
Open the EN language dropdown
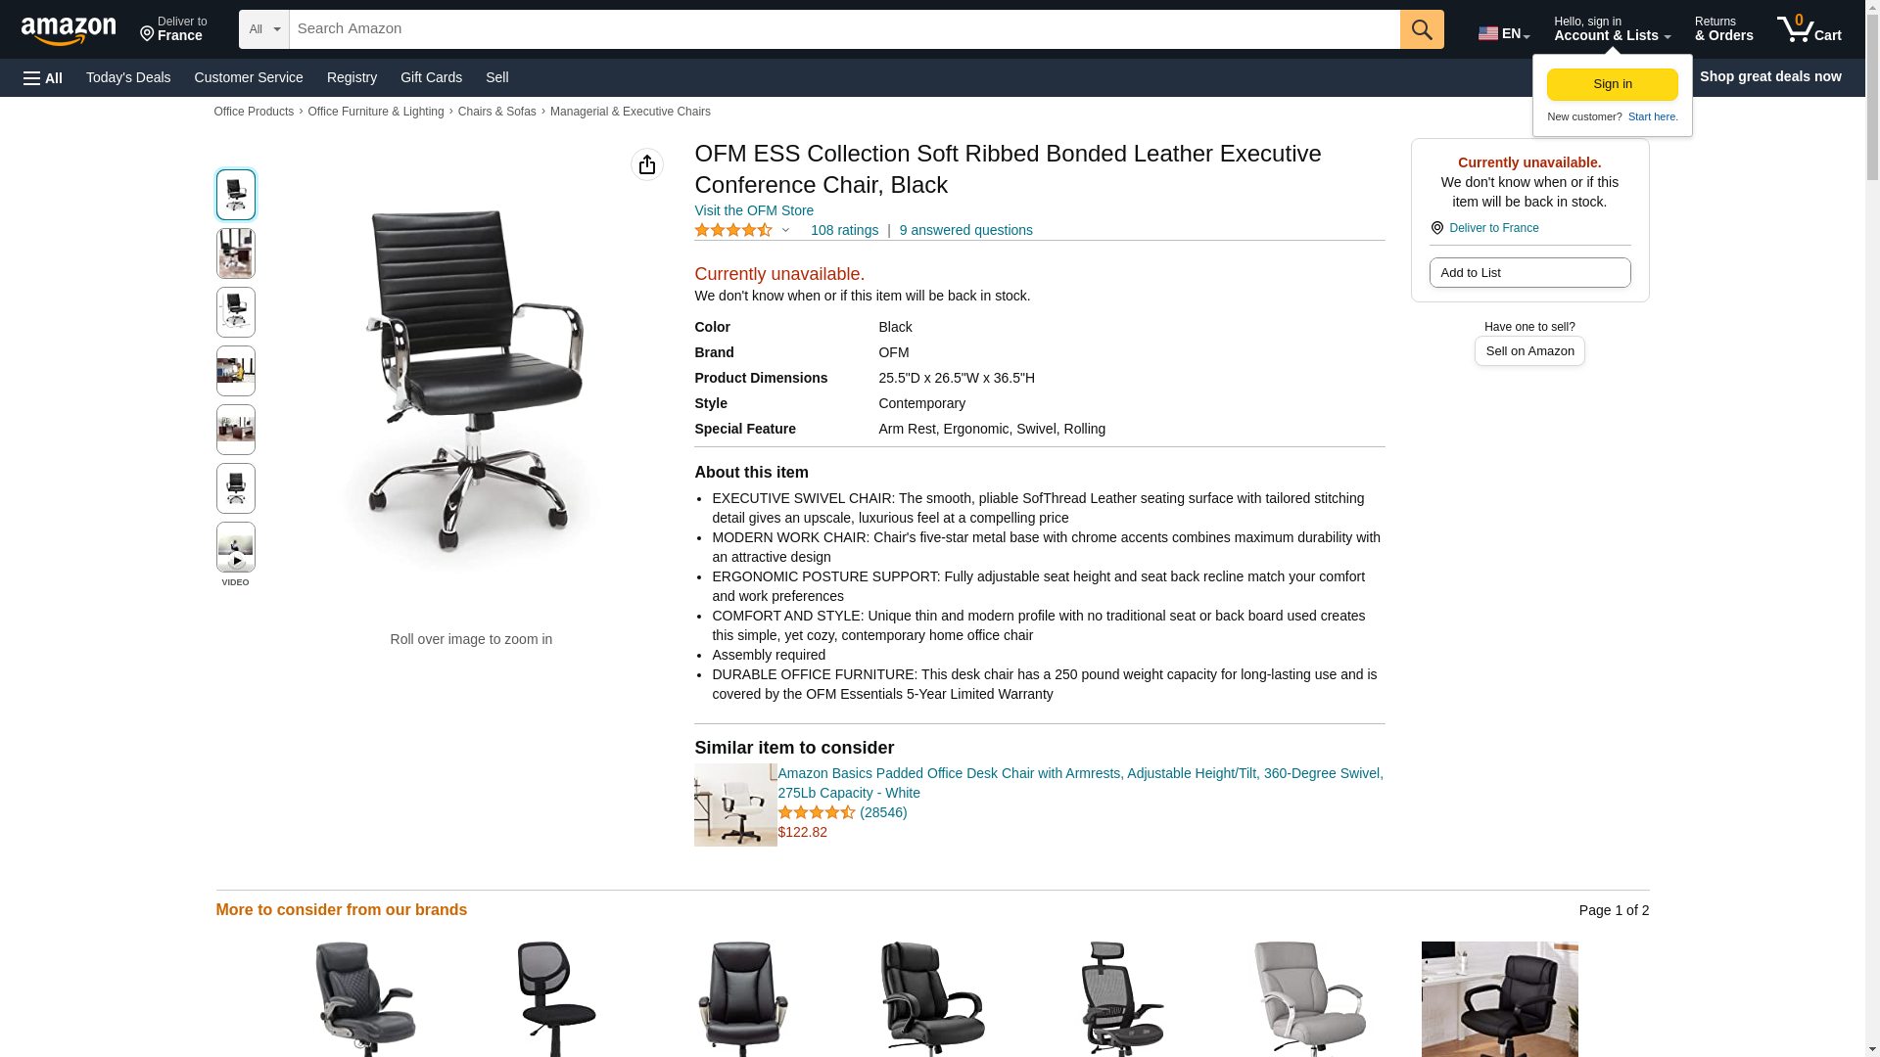point(1504,32)
